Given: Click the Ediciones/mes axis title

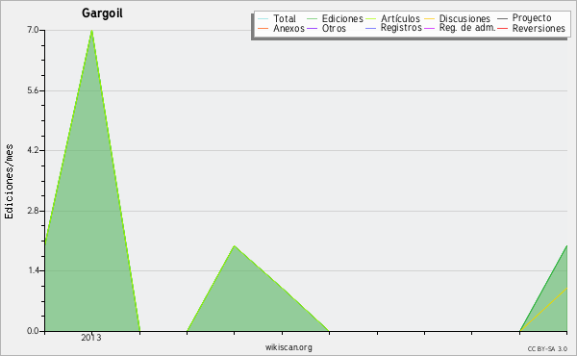Looking at the screenshot, I should (9, 182).
